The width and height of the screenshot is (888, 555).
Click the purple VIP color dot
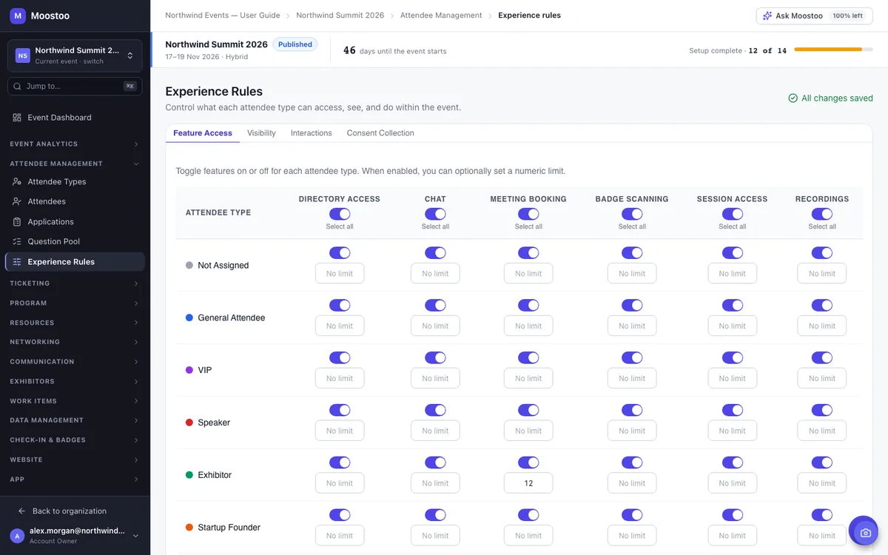[189, 370]
